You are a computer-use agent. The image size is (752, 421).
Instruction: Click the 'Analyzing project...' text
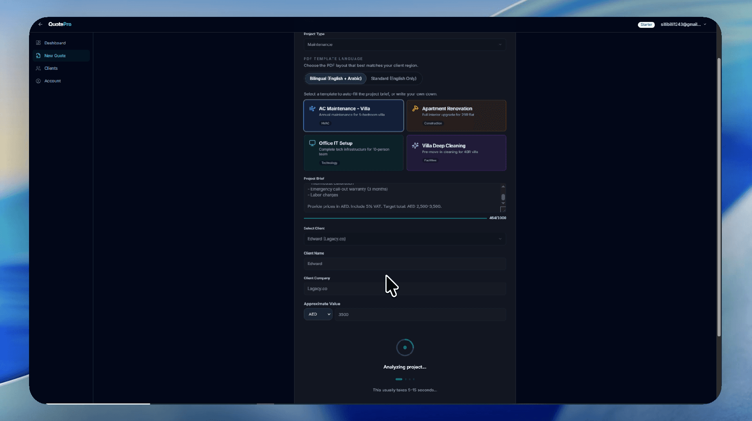pyautogui.click(x=405, y=367)
